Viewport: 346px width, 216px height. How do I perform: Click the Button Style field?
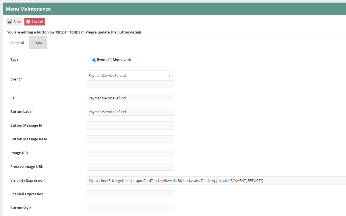pos(130,208)
